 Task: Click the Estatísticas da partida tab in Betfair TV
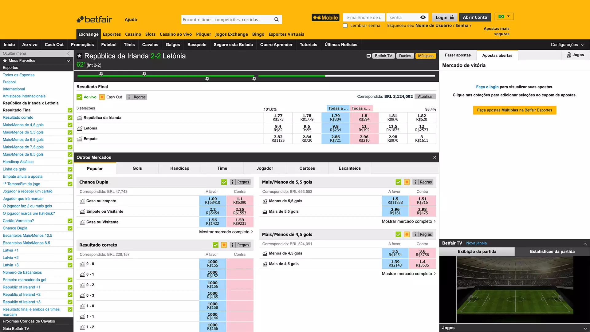[552, 251]
